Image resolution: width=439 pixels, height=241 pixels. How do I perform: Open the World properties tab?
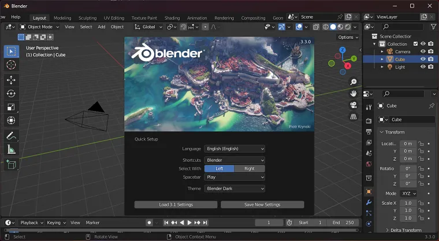369,164
